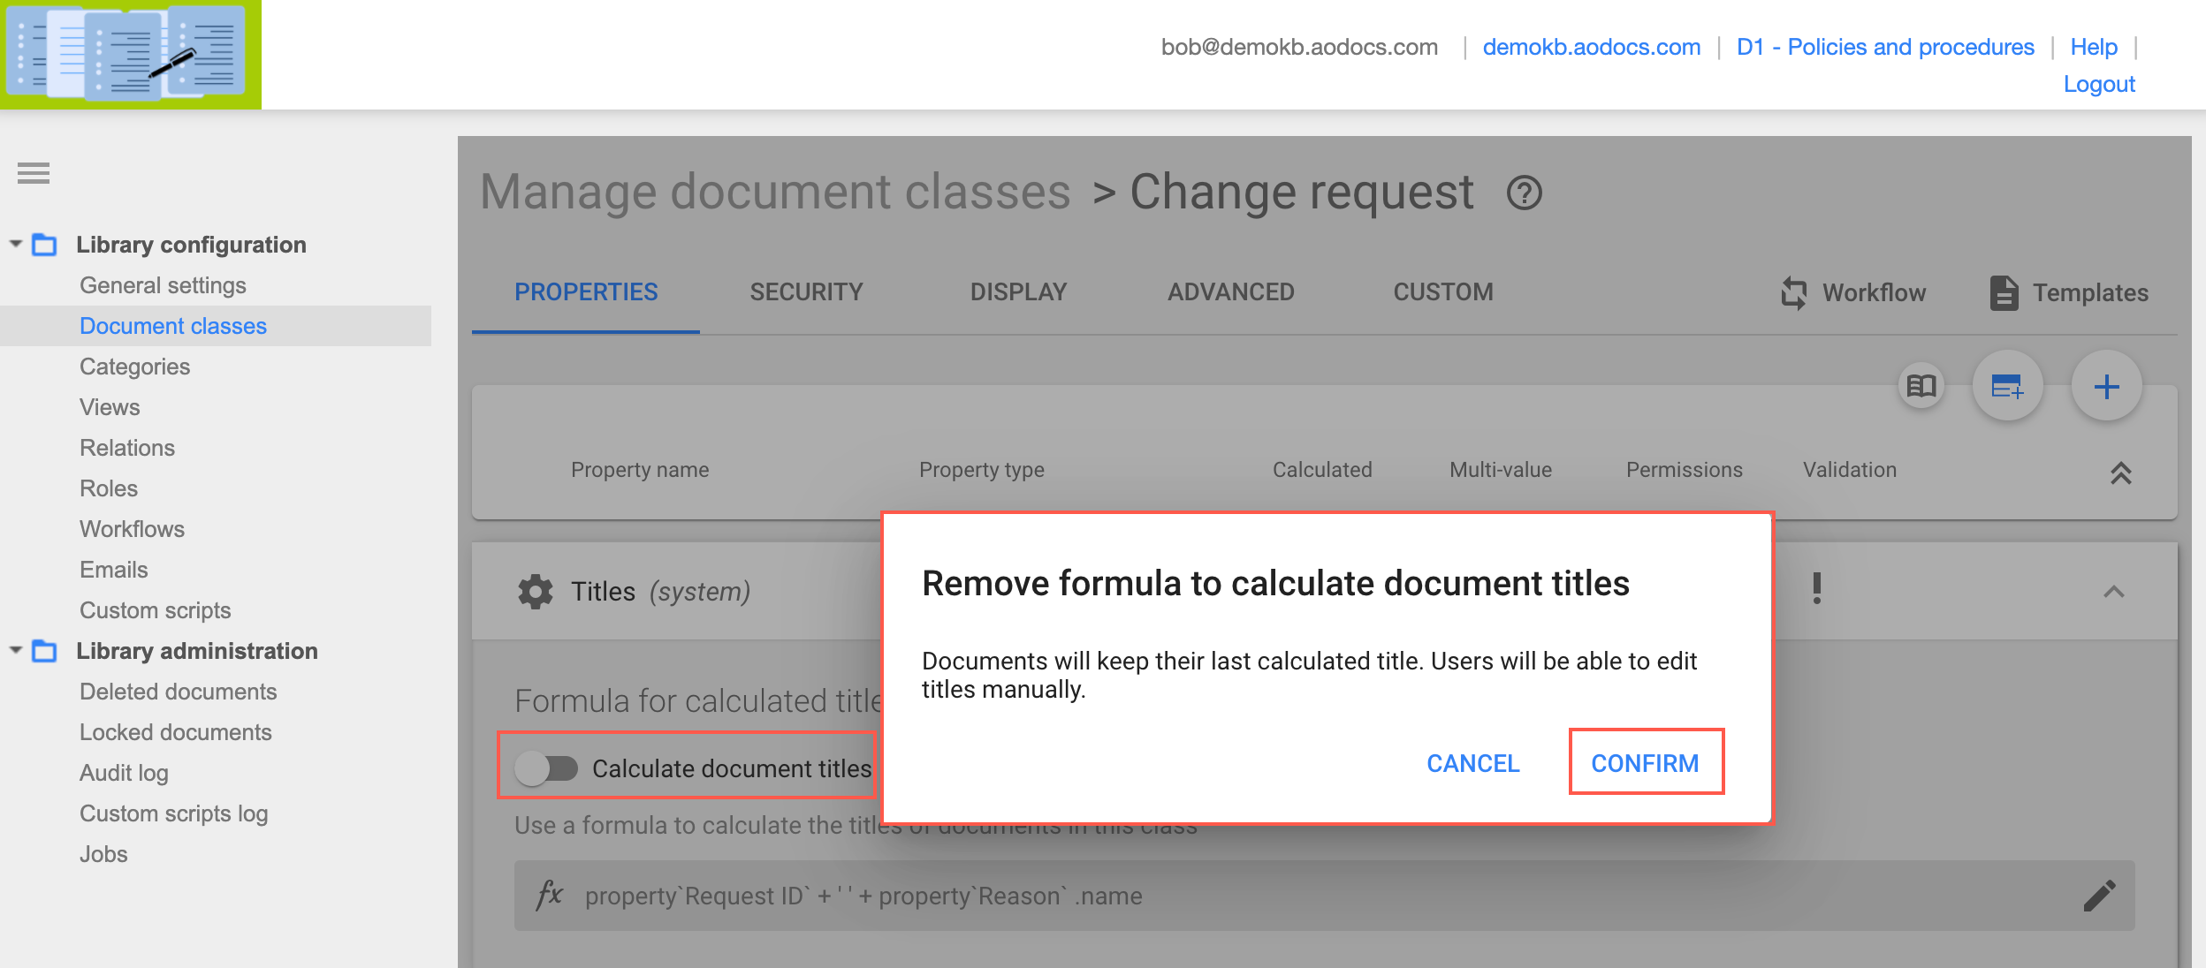2206x968 pixels.
Task: Open the demokb.aodocs.com link
Action: 1591,47
